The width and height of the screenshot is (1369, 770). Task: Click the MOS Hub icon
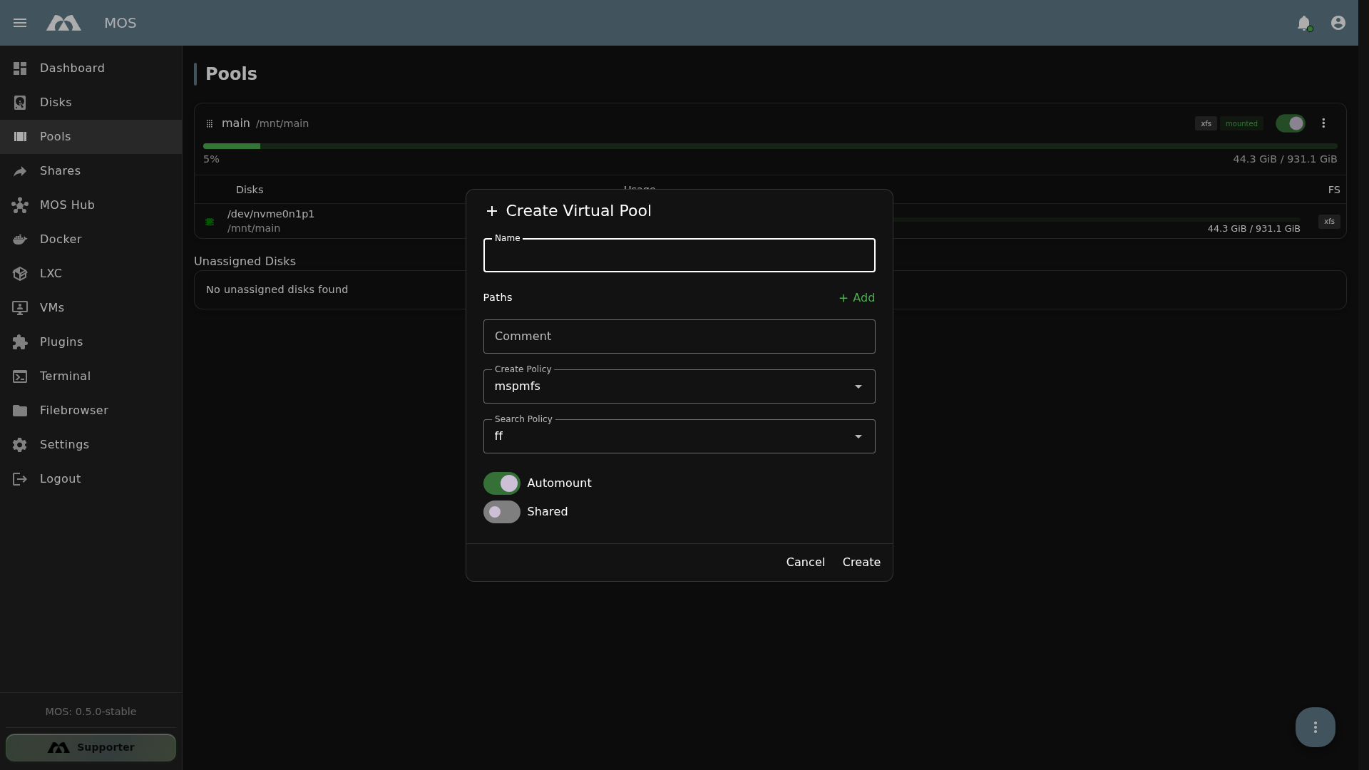pyautogui.click(x=20, y=205)
